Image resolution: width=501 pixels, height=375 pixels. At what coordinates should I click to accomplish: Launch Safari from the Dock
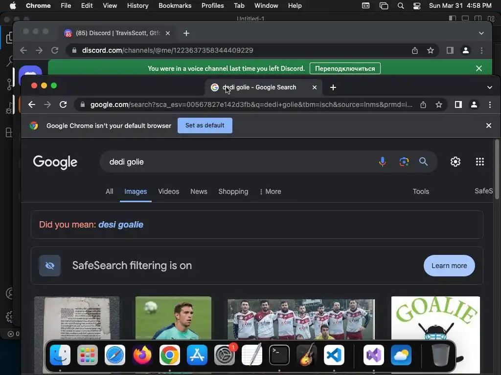[114, 355]
